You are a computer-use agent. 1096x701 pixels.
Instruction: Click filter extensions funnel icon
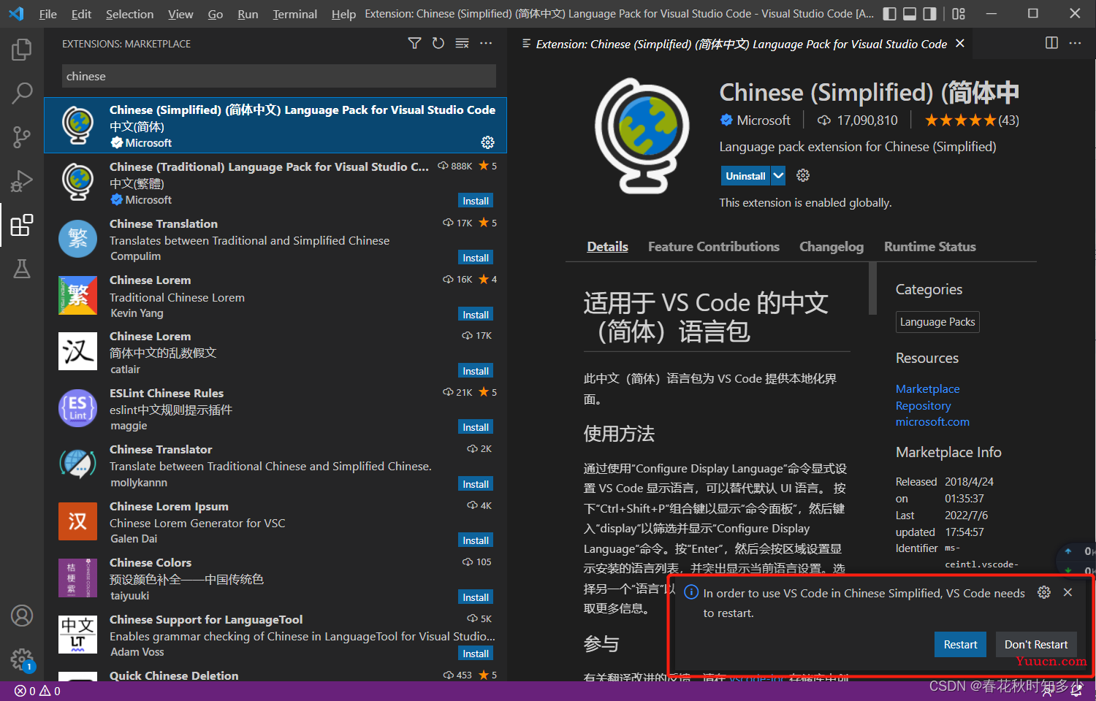click(414, 44)
